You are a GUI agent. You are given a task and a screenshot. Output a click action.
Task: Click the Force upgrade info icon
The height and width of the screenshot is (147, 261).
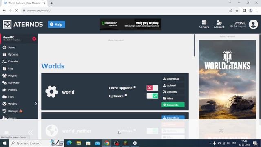click(135, 87)
